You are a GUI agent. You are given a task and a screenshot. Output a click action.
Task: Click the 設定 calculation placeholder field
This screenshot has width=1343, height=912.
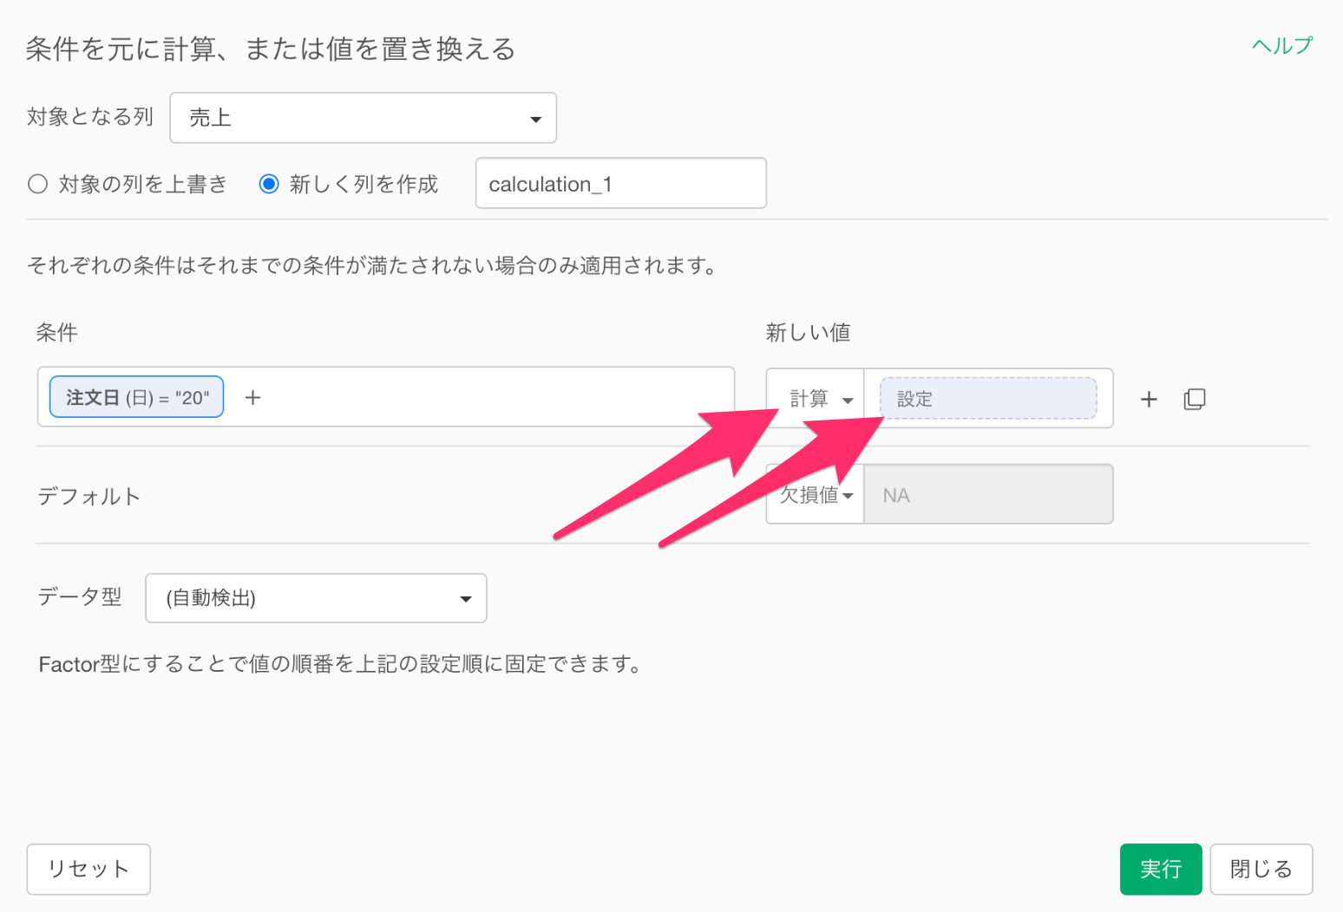988,399
